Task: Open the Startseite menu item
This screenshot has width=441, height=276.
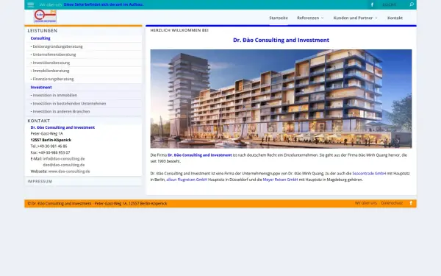Action: tap(279, 18)
